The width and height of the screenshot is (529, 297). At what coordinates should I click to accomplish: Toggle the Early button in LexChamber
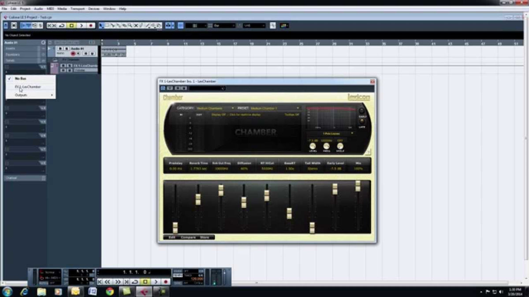[362, 111]
